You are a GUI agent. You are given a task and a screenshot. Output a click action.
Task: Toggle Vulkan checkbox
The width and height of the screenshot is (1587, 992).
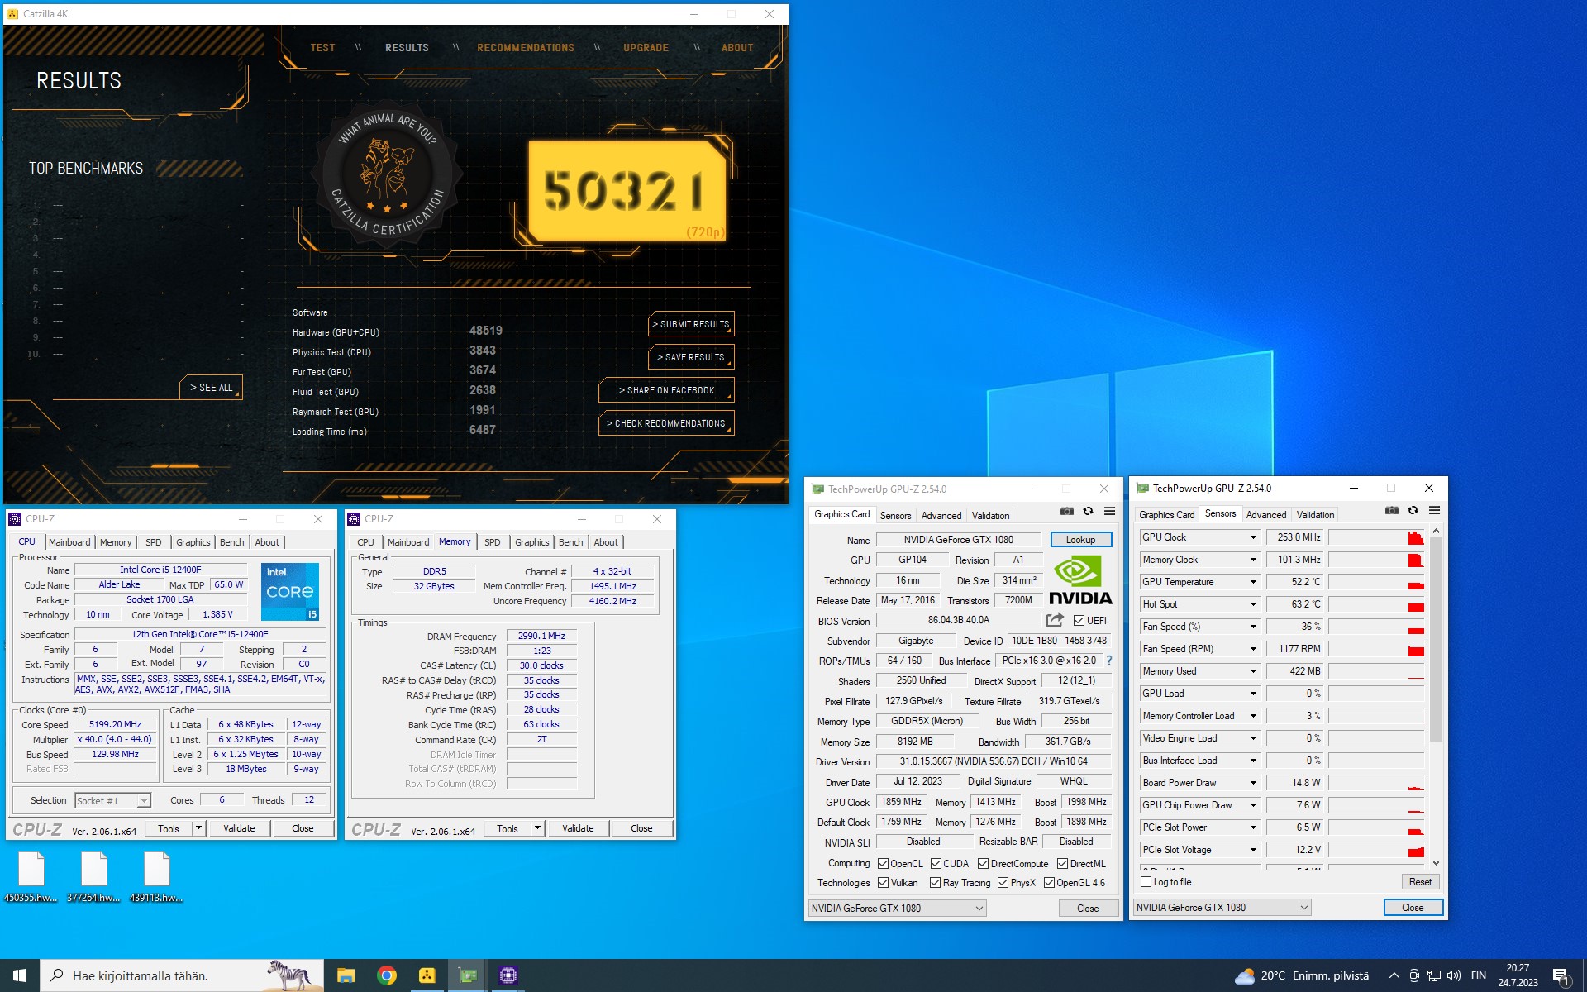[883, 882]
